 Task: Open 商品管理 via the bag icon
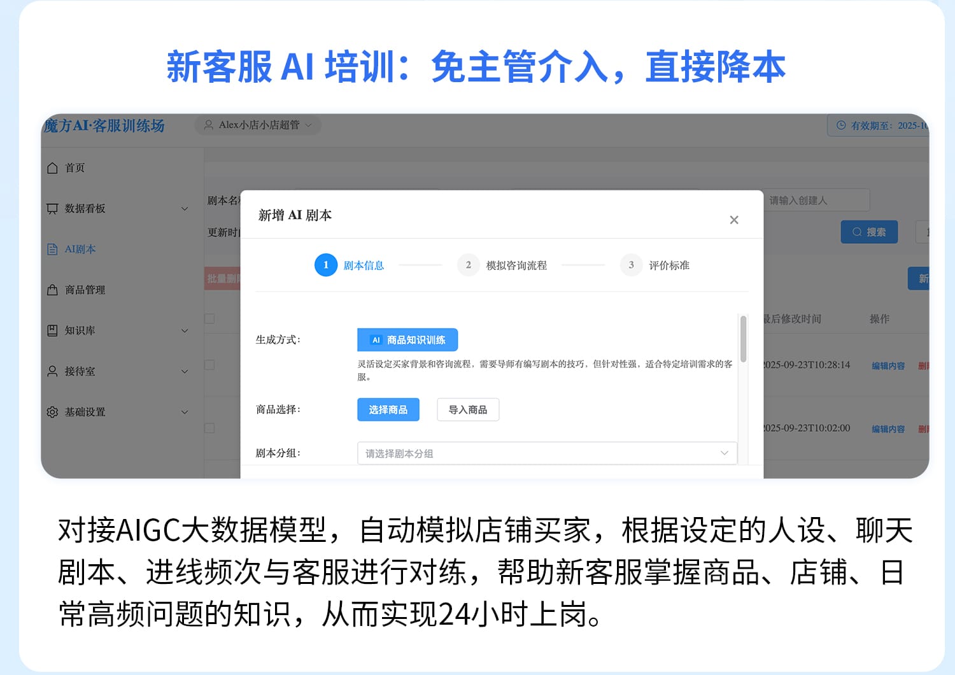pos(52,290)
